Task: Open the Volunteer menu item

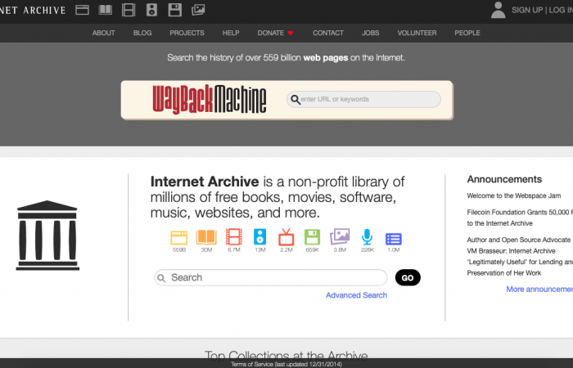Action: (417, 33)
